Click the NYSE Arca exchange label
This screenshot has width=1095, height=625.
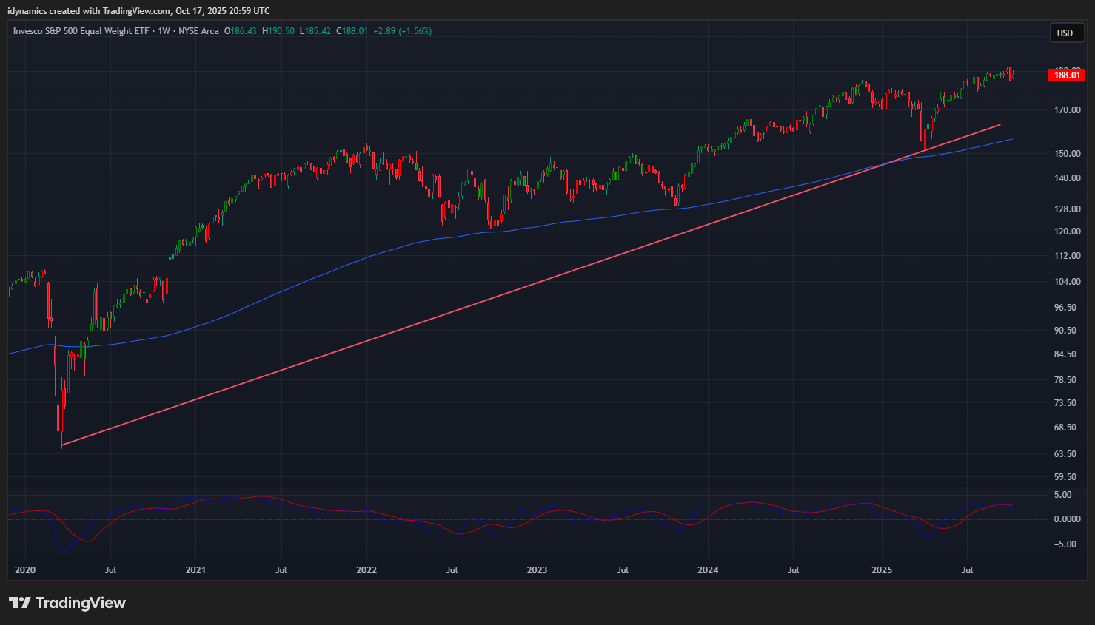click(198, 31)
